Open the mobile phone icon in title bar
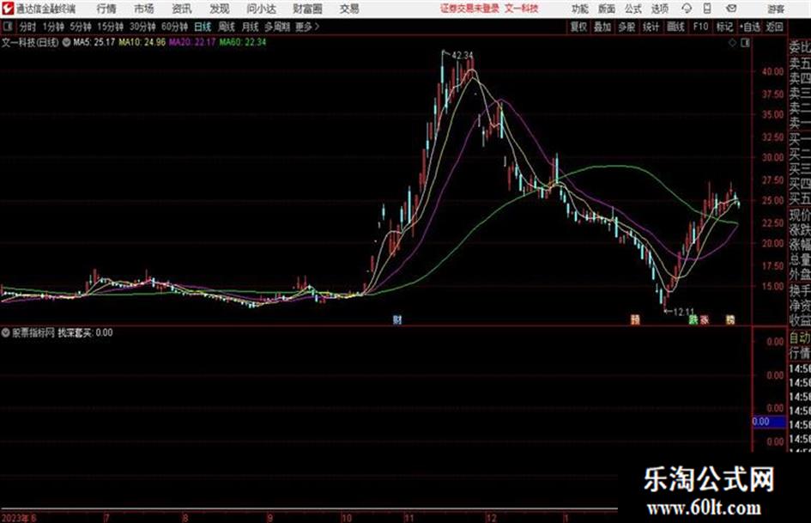The height and width of the screenshot is (523, 811). (x=707, y=9)
